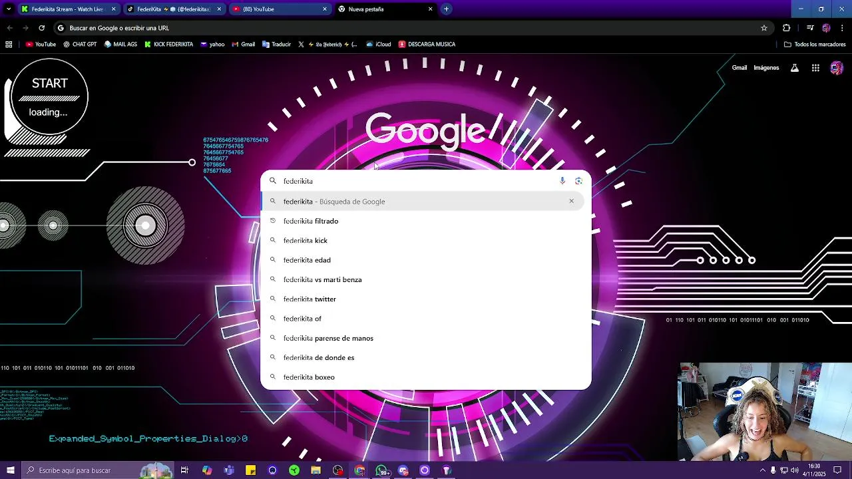Open the iCloud bookmark
This screenshot has height=479, width=852.
coord(378,45)
